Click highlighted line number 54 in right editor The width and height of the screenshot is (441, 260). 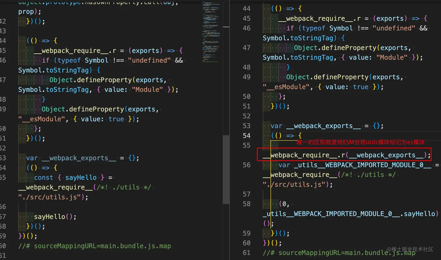(246, 136)
